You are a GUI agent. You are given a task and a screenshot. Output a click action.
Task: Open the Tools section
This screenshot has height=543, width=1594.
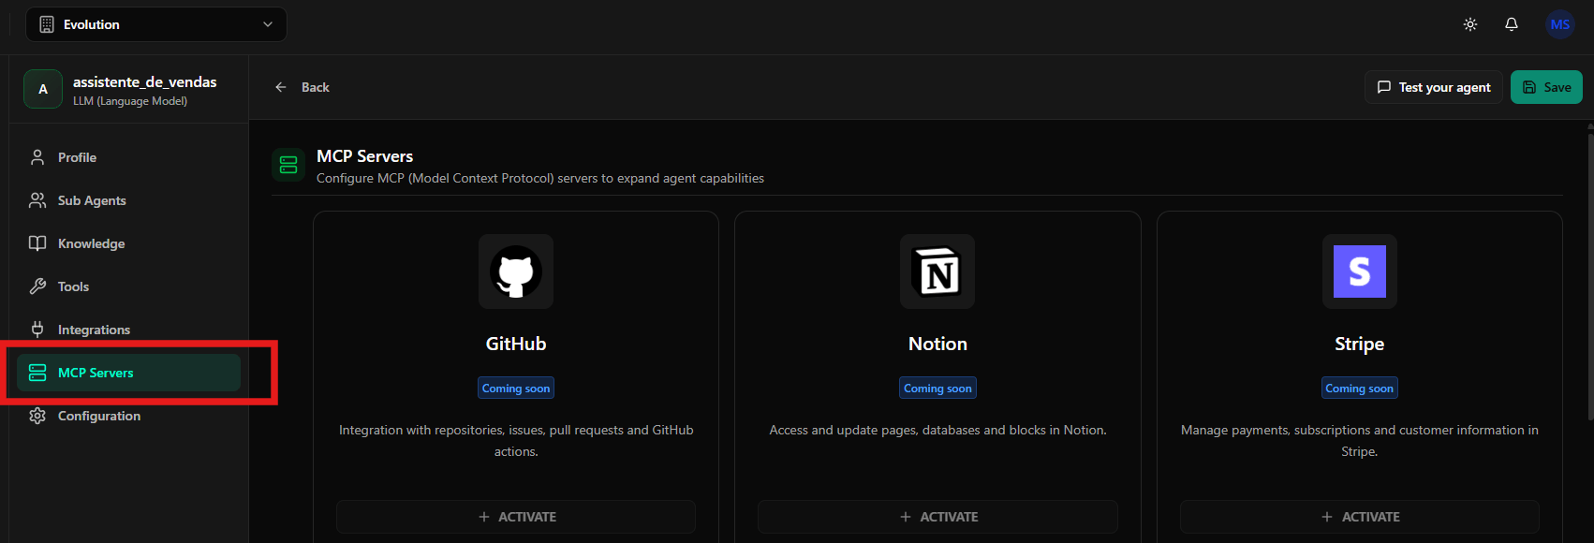coord(128,286)
